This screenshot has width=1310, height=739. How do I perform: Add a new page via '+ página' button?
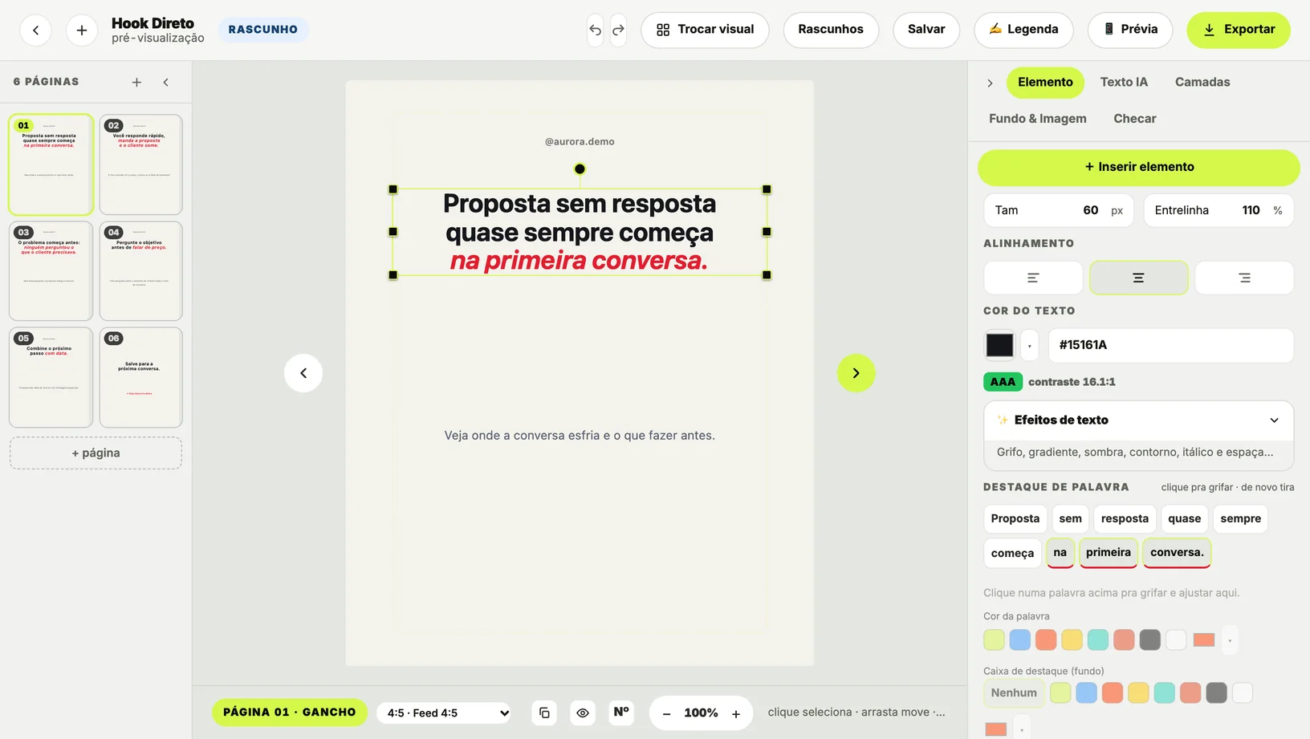96,453
